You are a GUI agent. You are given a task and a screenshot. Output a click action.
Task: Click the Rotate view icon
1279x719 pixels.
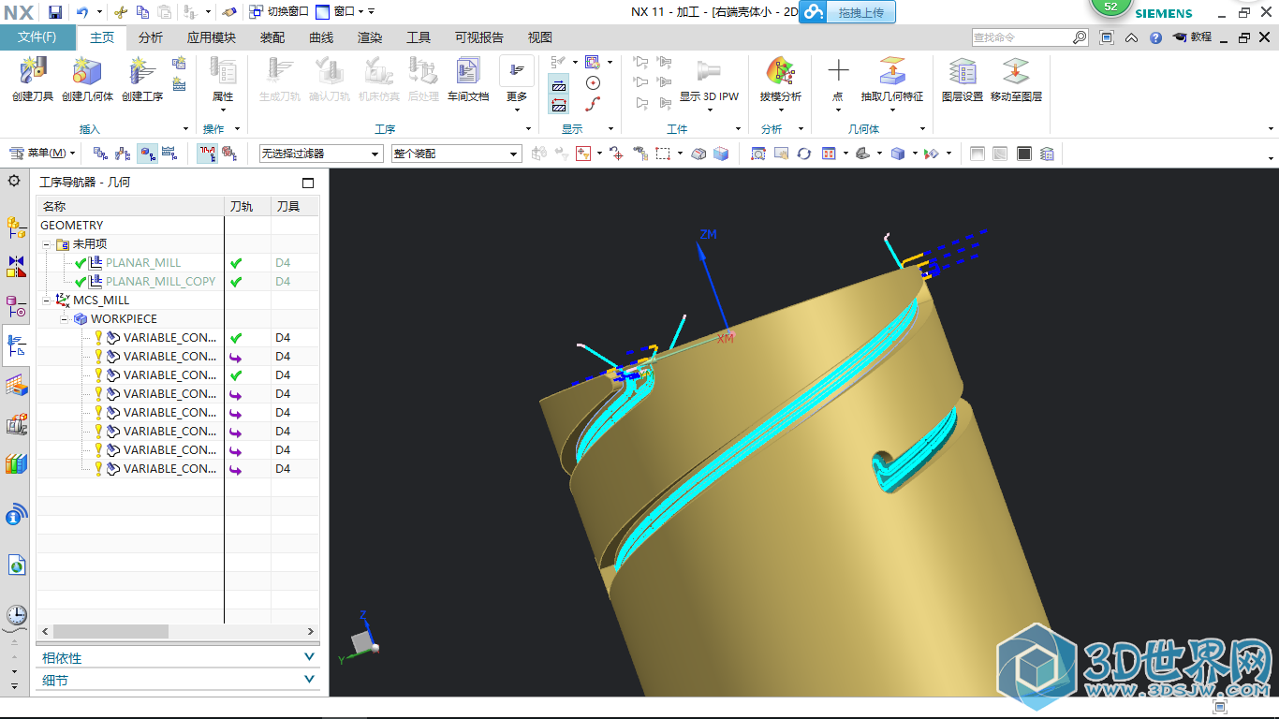(803, 154)
